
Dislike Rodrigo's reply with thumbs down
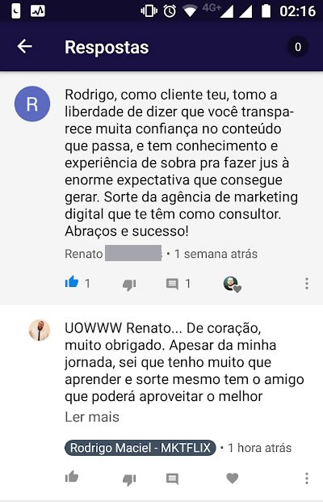pos(129,479)
